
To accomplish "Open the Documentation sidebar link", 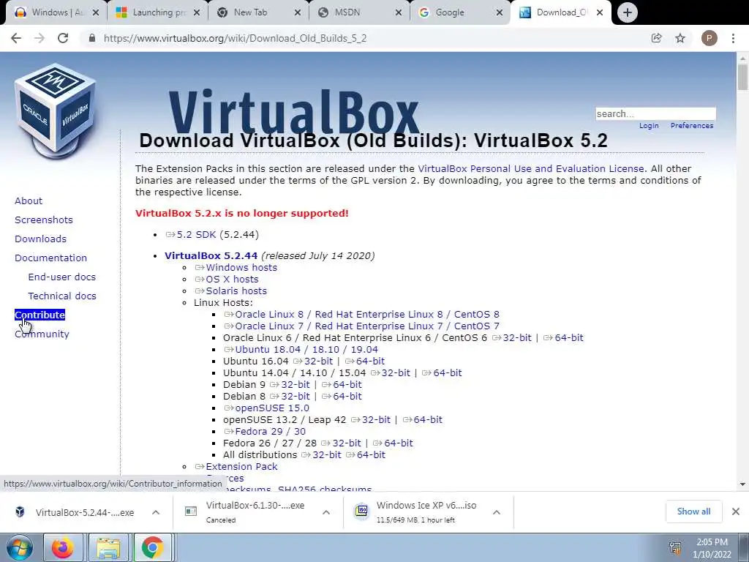I will (50, 258).
